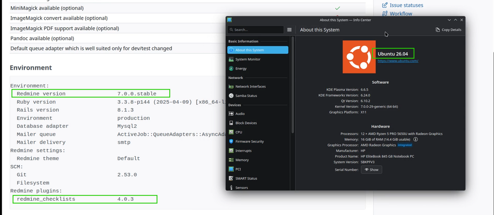Image resolution: width=494 pixels, height=215 pixels.
Task: Click the About this System info icon
Action: (231, 50)
